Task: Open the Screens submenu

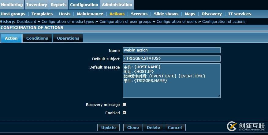Action: coord(139,14)
